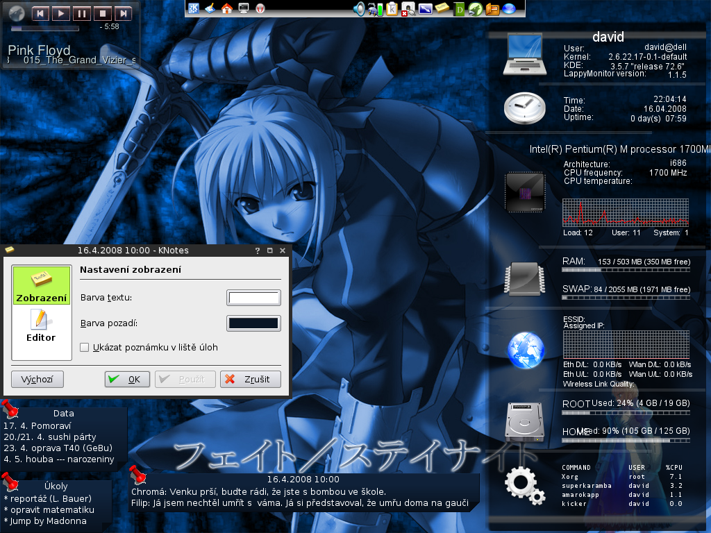Image resolution: width=711 pixels, height=533 pixels.
Task: Cancel the dialog with Zrušit
Action: click(x=250, y=380)
